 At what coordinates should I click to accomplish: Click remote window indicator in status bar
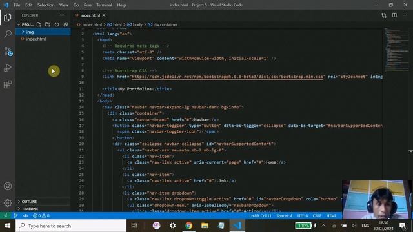(x=6, y=215)
